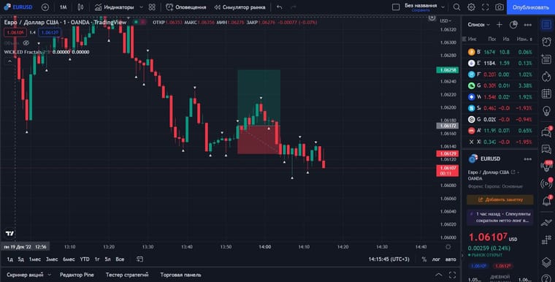This screenshot has width=555, height=282.
Task: Open help center question mark icon
Action: point(546,278)
